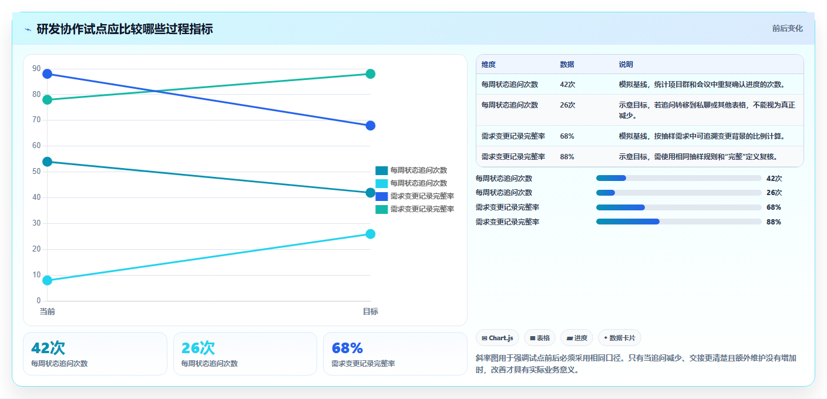Click the 68% value beside its progress bar
This screenshot has width=827, height=399.
774,207
